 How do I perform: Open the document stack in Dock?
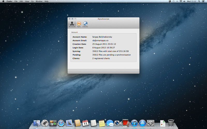(163, 123)
